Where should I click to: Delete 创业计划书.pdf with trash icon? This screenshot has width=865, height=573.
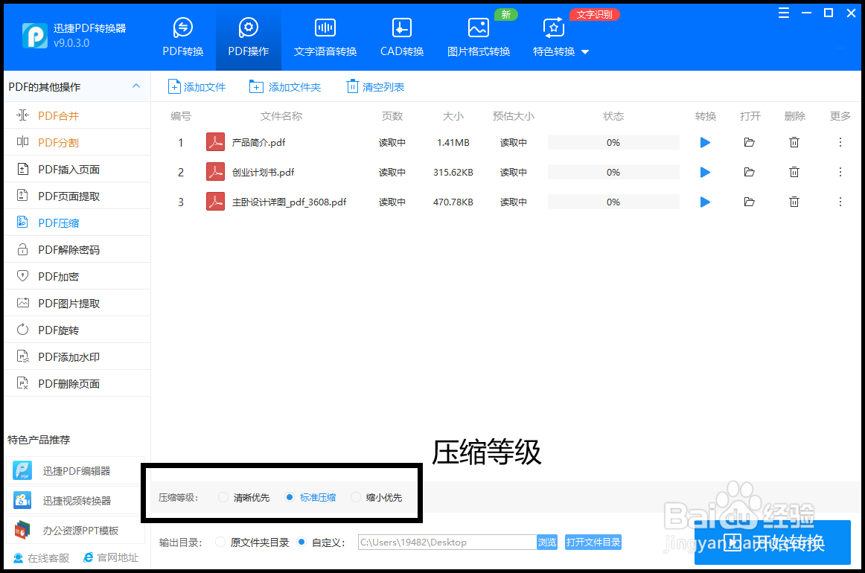click(x=794, y=172)
